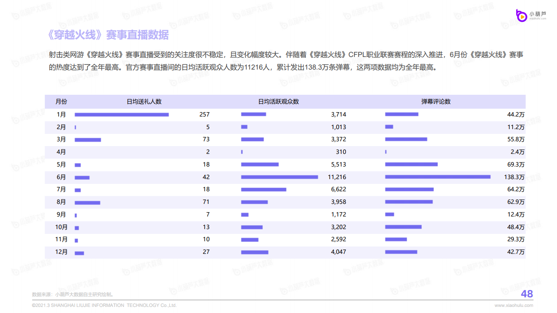The image size is (557, 313).
Task: Select the value 11,216 in the table
Action: pos(337,177)
